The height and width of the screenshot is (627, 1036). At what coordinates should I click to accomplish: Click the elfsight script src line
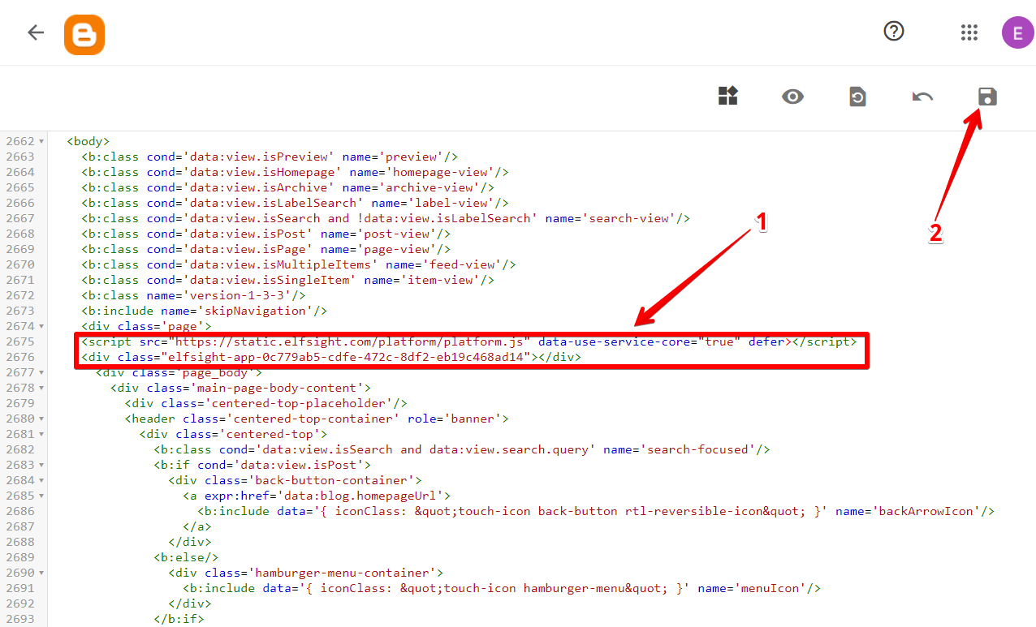468,341
